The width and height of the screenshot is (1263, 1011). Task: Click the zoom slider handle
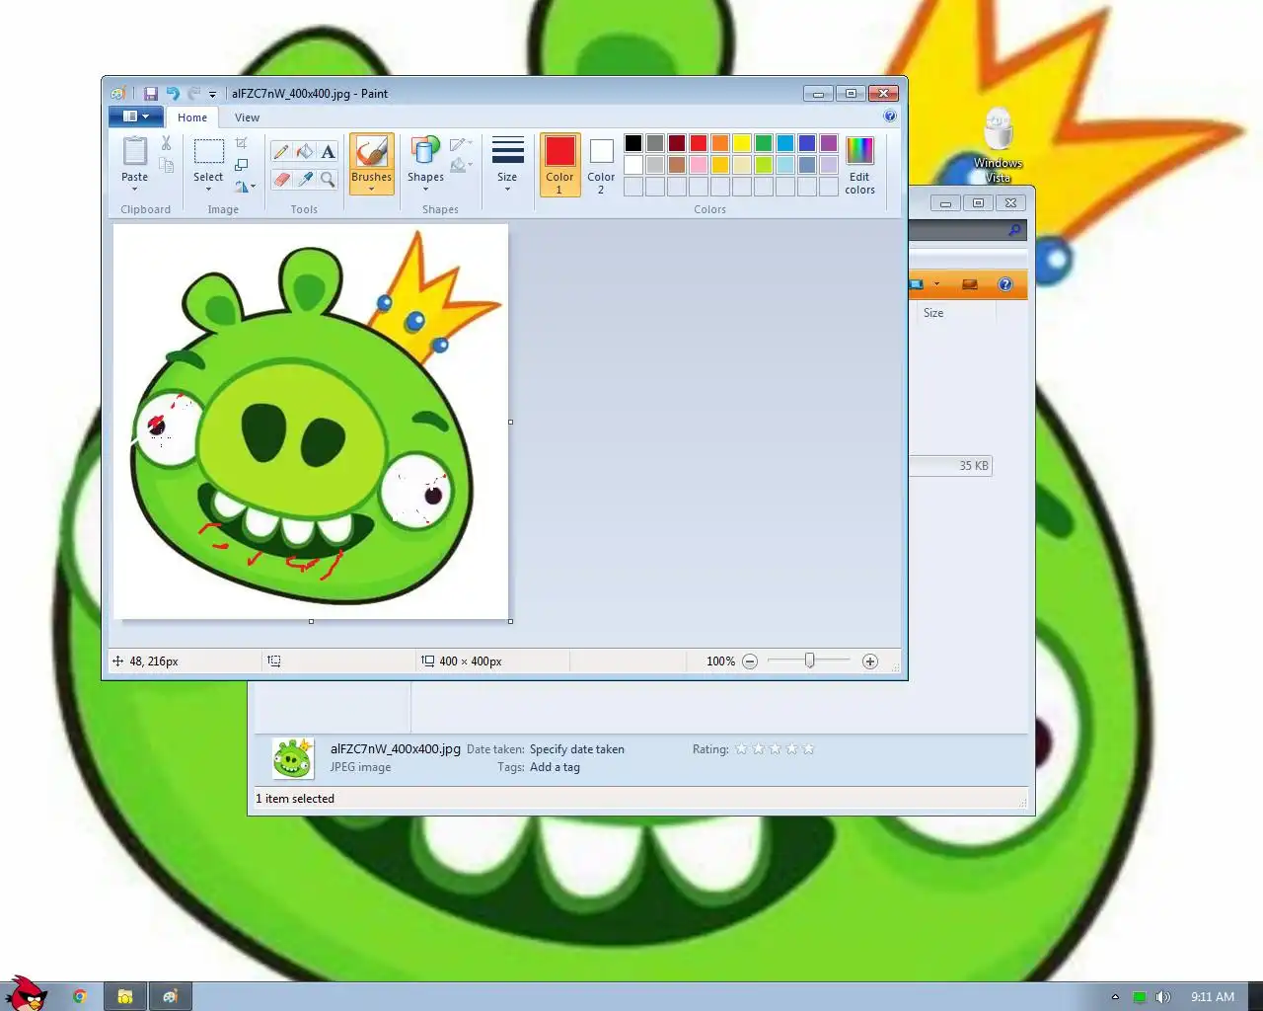[809, 661]
